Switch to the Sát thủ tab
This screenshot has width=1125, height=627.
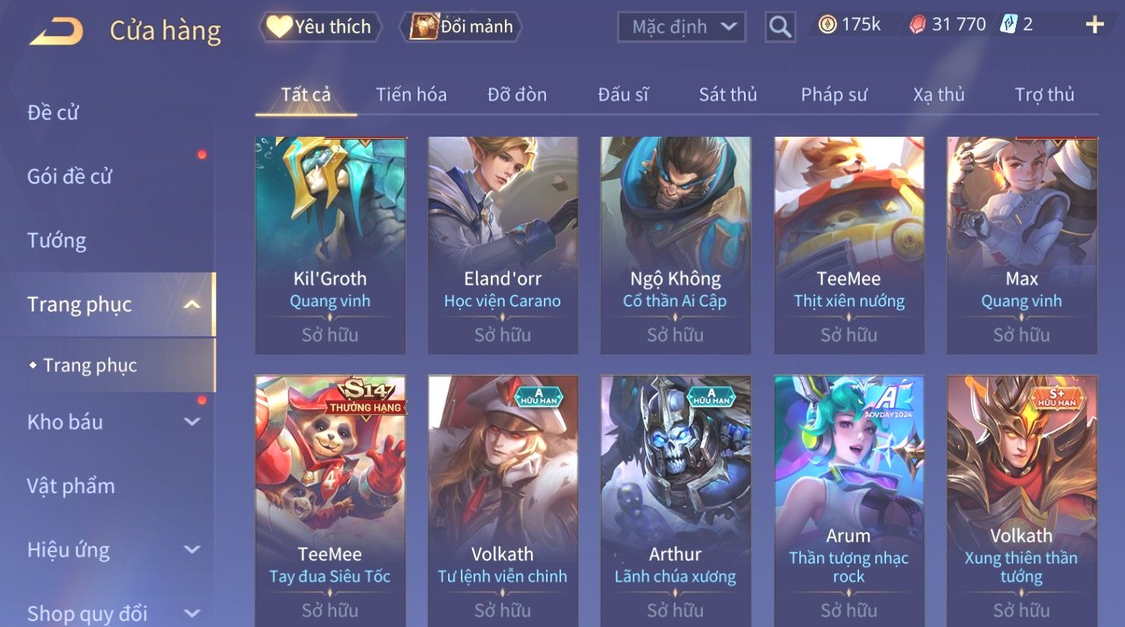[728, 95]
